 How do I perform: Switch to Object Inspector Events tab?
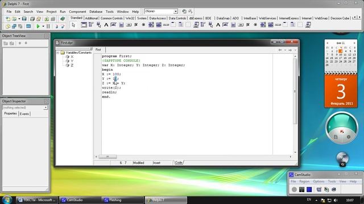pyautogui.click(x=24, y=114)
